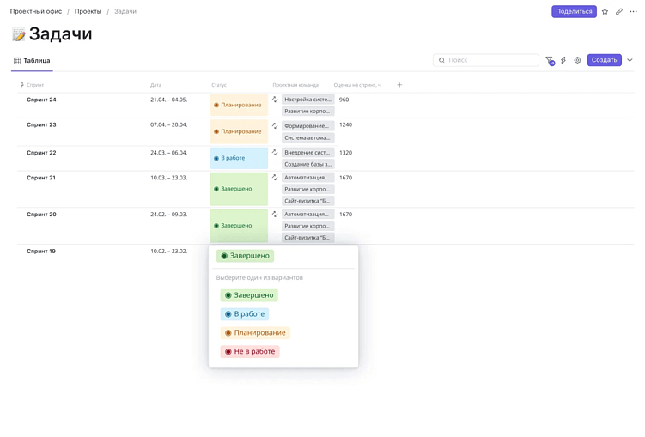
Task: Open the lightning automation icon
Action: coord(563,60)
